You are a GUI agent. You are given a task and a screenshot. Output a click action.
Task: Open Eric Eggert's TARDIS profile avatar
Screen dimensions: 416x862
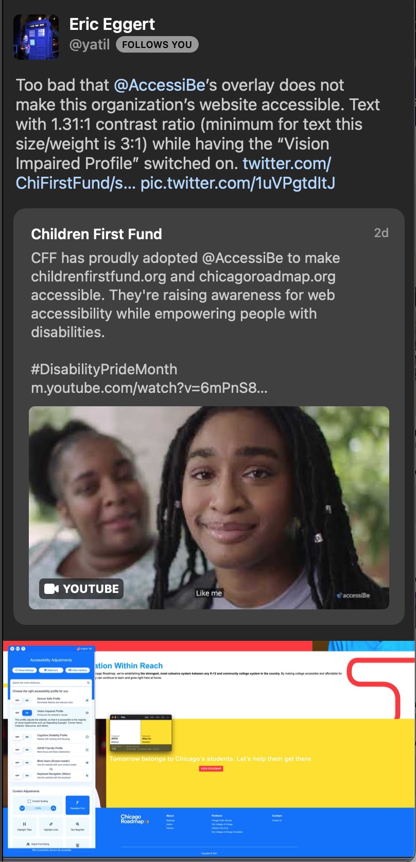36,37
